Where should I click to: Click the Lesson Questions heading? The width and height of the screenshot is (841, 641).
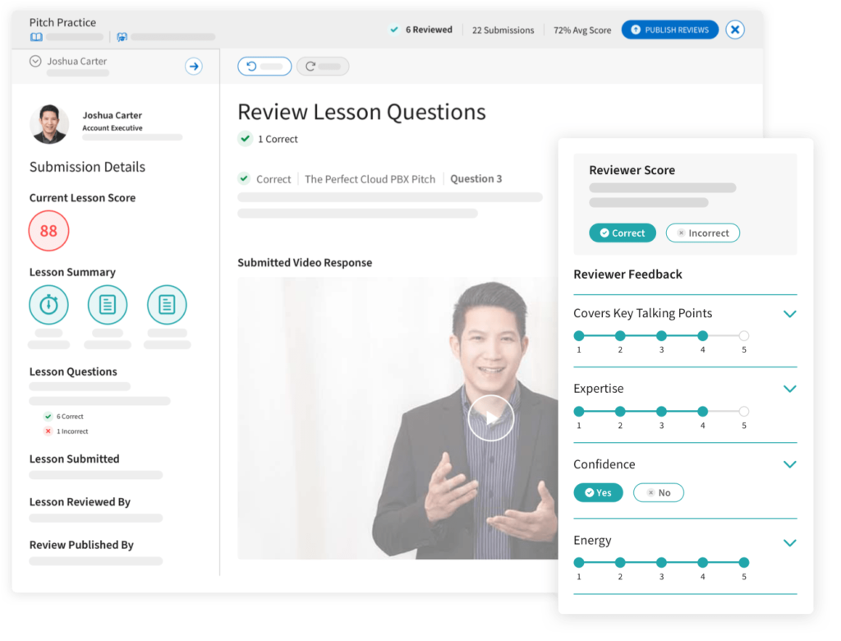point(73,371)
